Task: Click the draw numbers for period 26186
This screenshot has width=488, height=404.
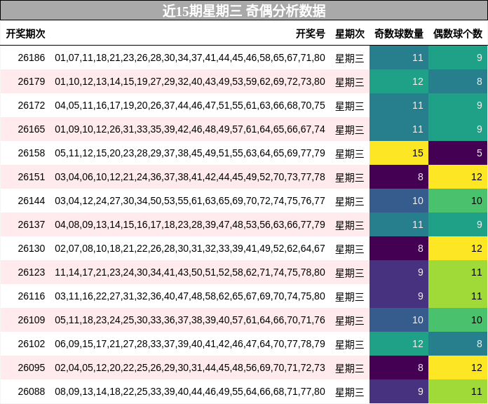Action: click(x=190, y=58)
